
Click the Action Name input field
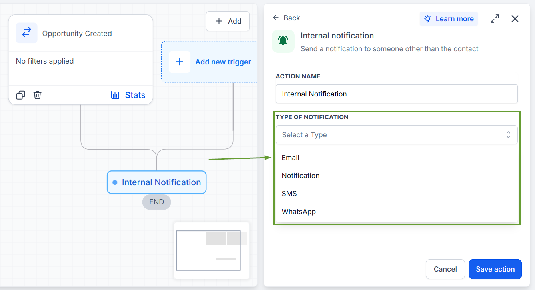[397, 94]
